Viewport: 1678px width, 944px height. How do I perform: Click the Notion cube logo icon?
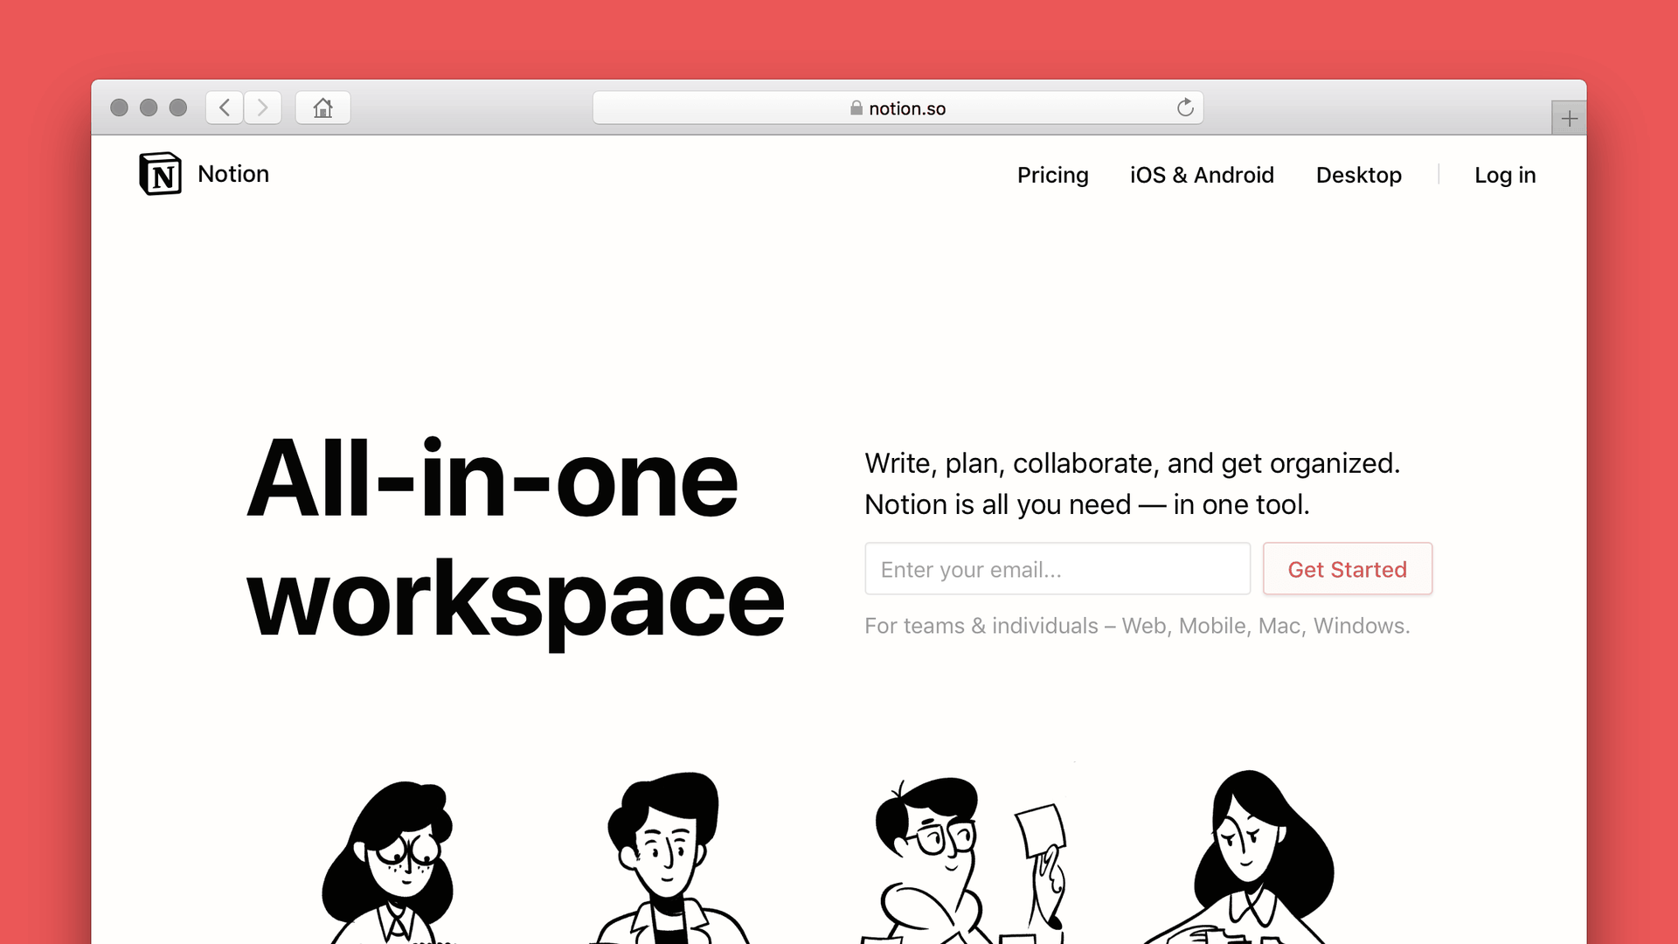point(160,174)
